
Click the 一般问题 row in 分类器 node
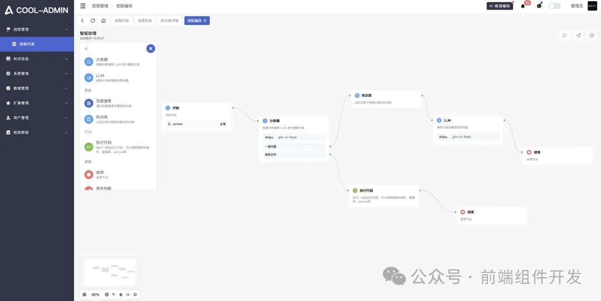click(x=294, y=146)
